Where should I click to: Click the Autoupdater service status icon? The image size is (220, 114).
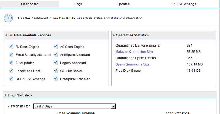click(x=11, y=63)
